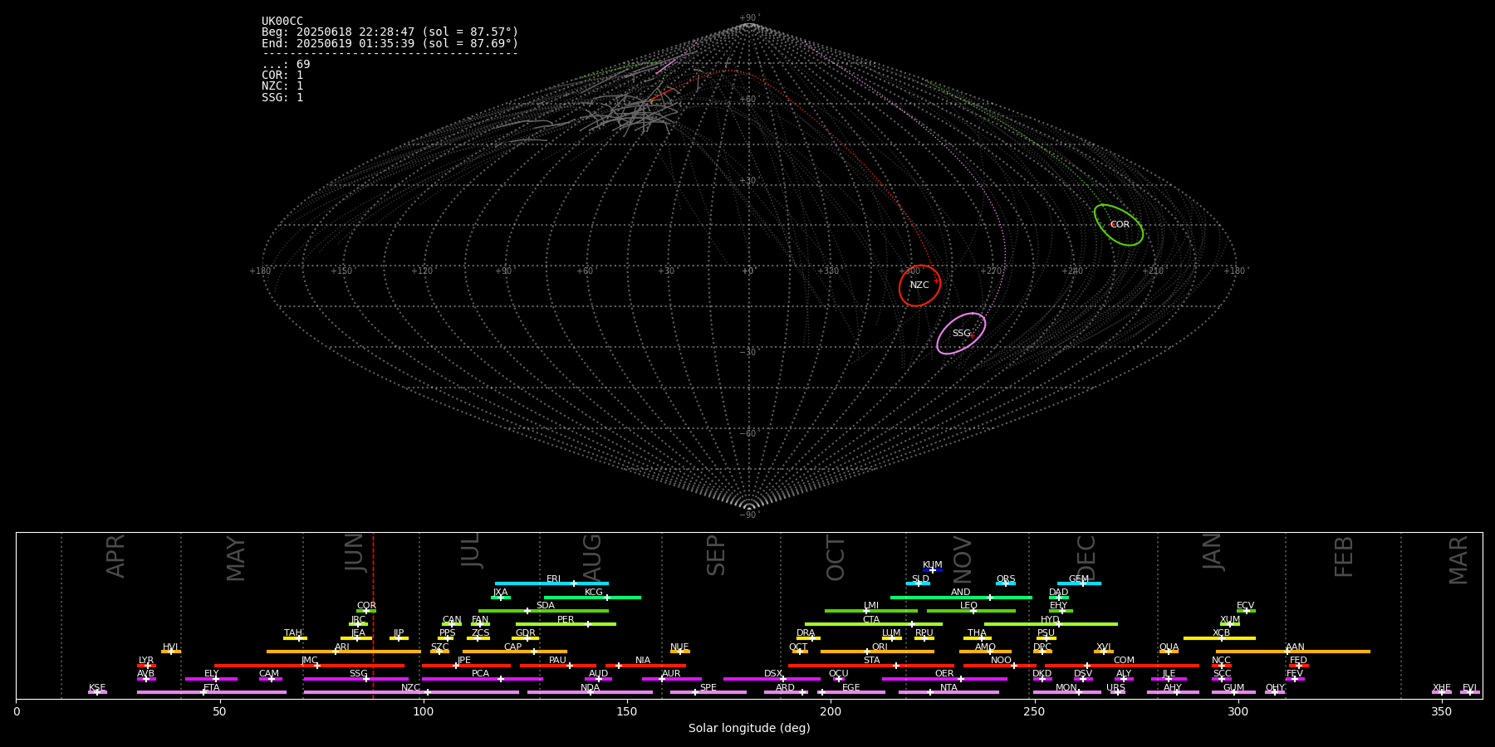Click the SDA green shower bar

(543, 611)
